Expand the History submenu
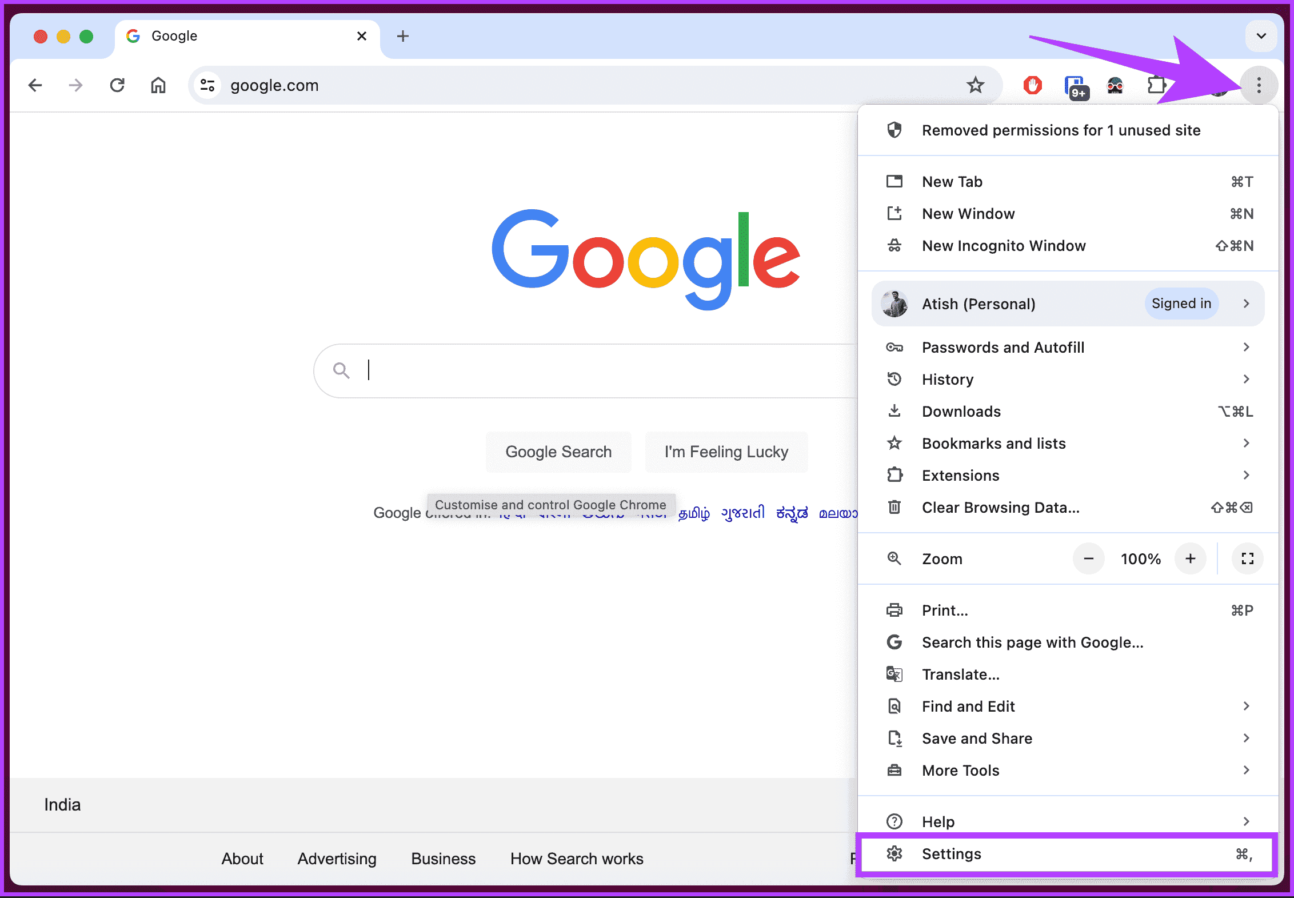The image size is (1294, 898). click(x=1068, y=380)
